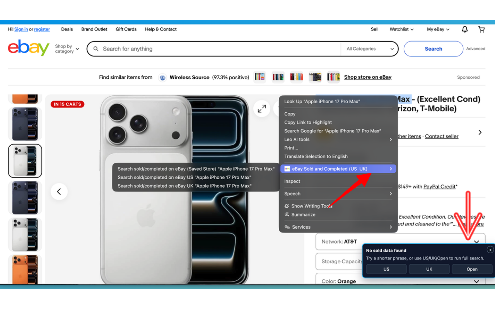The image size is (495, 309).
Task: Click US in the sold data popup
Action: click(386, 269)
